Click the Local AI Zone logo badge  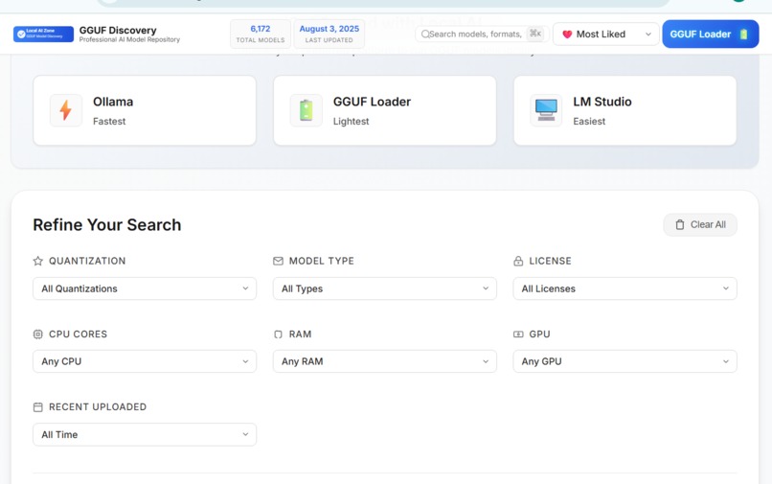[43, 34]
